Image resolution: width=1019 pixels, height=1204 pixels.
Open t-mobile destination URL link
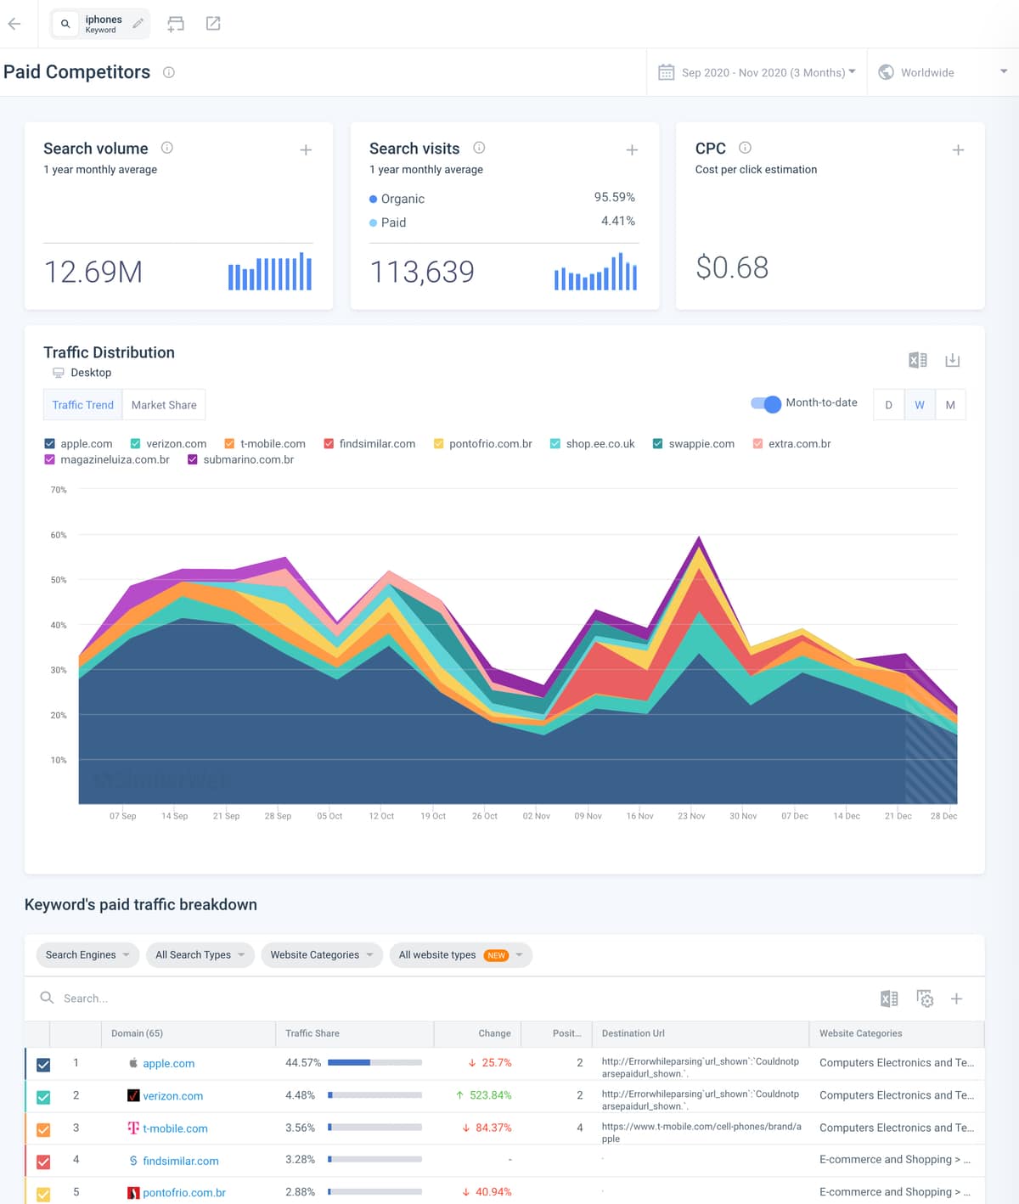[x=701, y=1133]
